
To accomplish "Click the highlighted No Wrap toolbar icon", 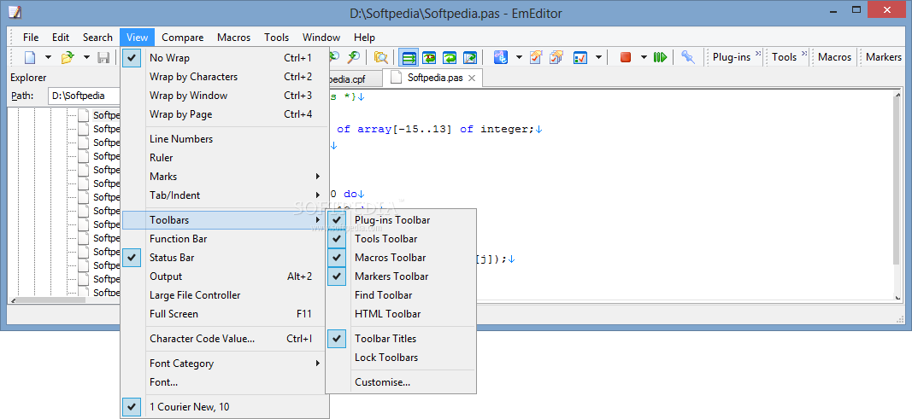I will 409,57.
